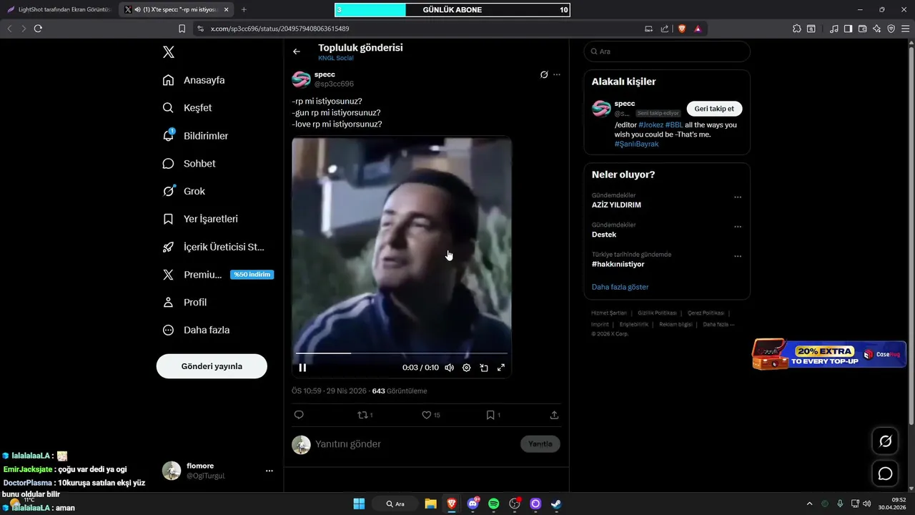The width and height of the screenshot is (915, 515).
Task: Open Anasayfa from the sidebar
Action: coord(194,80)
